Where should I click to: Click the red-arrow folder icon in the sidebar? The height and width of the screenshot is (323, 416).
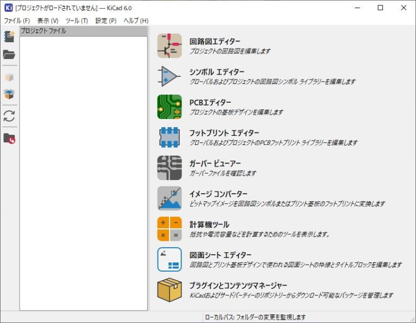click(9, 138)
